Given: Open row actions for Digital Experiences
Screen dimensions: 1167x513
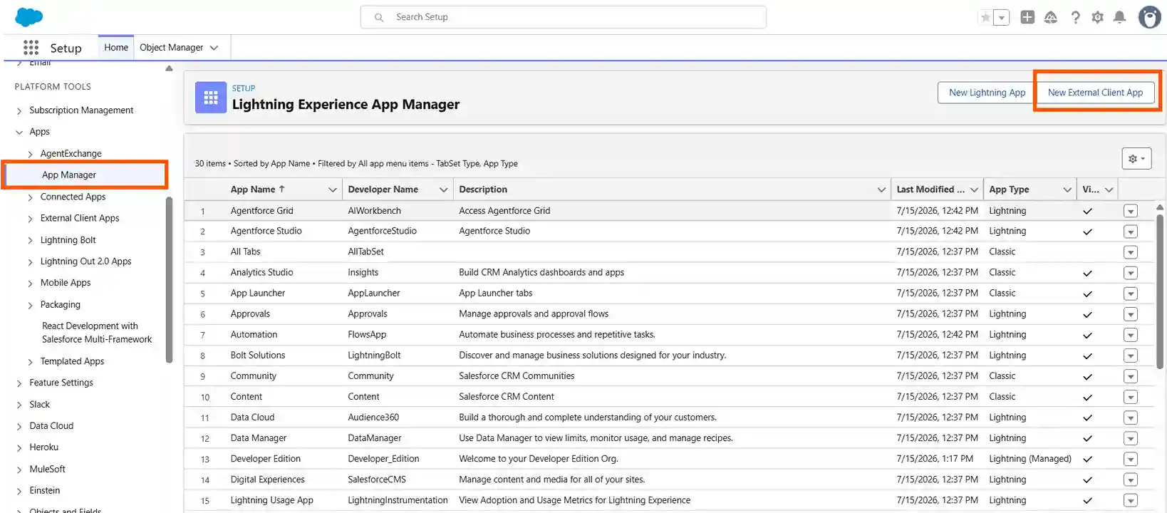Looking at the screenshot, I should pyautogui.click(x=1130, y=480).
